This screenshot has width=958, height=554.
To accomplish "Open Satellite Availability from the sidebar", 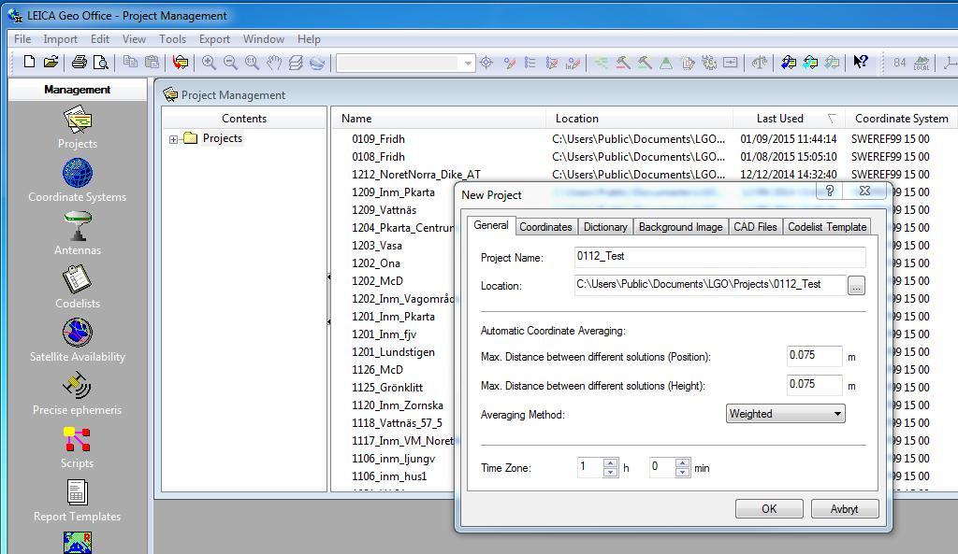I will [x=78, y=340].
